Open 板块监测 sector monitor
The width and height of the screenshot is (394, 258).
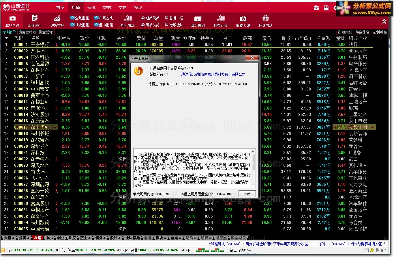(80, 25)
